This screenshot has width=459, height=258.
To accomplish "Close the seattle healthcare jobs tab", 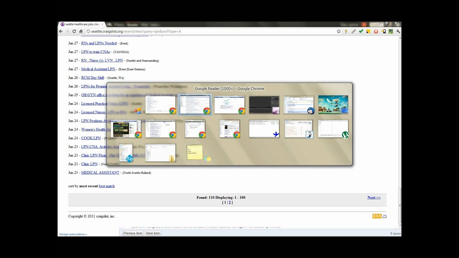I will click(102, 24).
